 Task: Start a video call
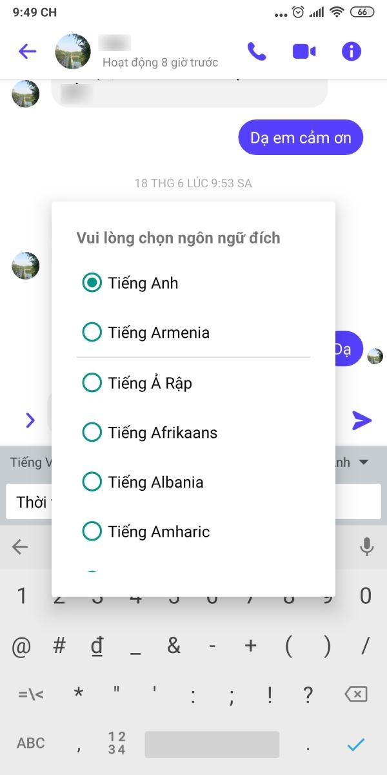coord(303,50)
